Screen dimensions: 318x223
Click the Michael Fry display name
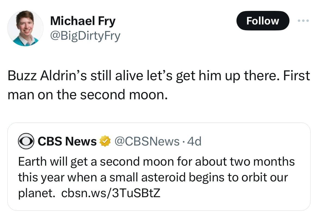point(83,21)
